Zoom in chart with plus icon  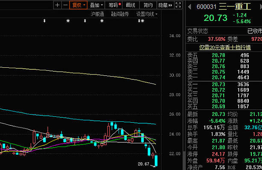coord(57,5)
